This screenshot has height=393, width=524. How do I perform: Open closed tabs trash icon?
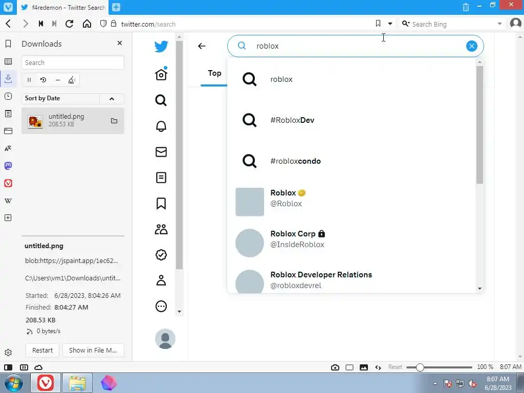tap(466, 7)
